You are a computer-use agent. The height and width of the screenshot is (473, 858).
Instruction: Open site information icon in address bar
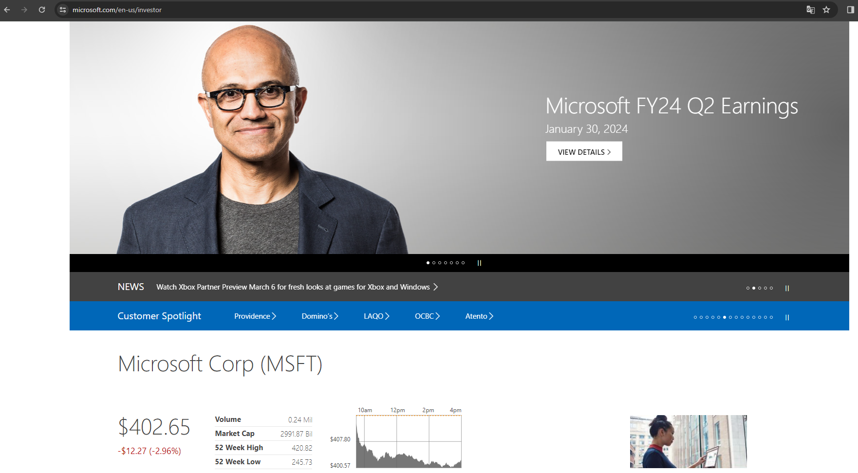[x=63, y=10]
